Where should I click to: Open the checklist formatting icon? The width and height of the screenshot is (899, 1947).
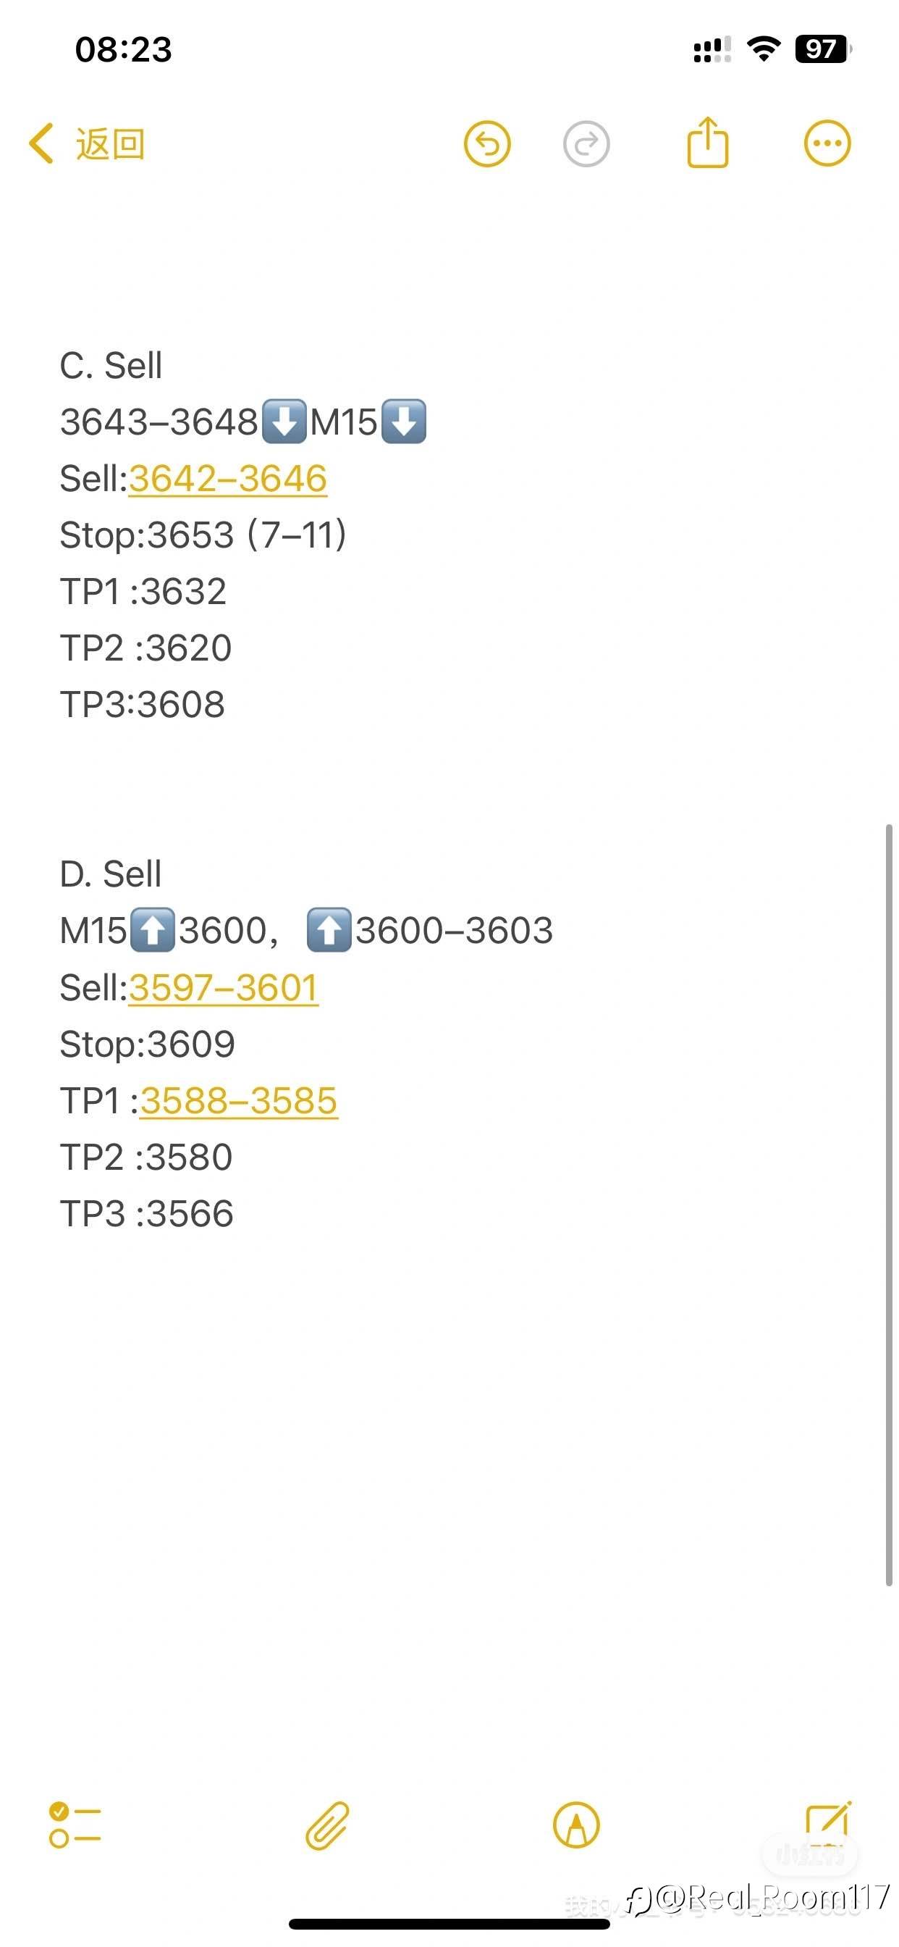[75, 1825]
